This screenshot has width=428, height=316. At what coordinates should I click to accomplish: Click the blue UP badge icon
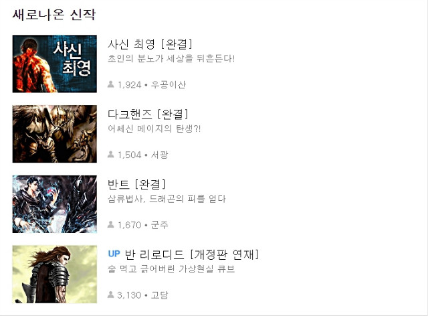[x=114, y=254]
